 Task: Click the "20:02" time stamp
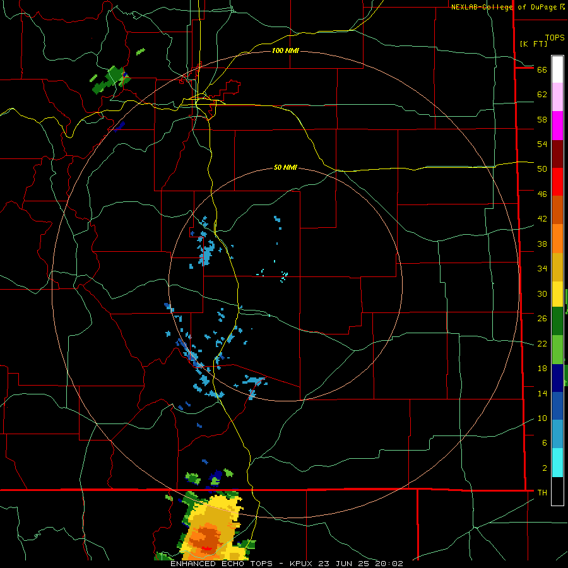pyautogui.click(x=389, y=564)
